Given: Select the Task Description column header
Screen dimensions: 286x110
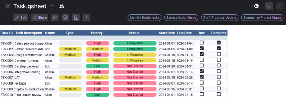Looking at the screenshot, I should click(29, 33).
